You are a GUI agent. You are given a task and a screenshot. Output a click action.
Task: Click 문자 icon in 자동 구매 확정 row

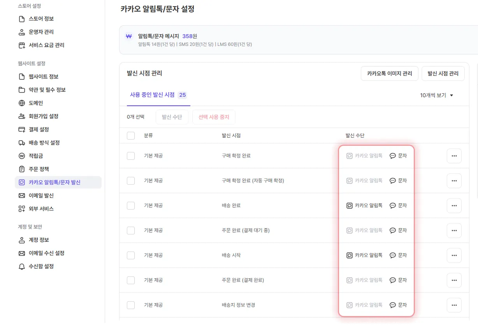click(x=393, y=181)
